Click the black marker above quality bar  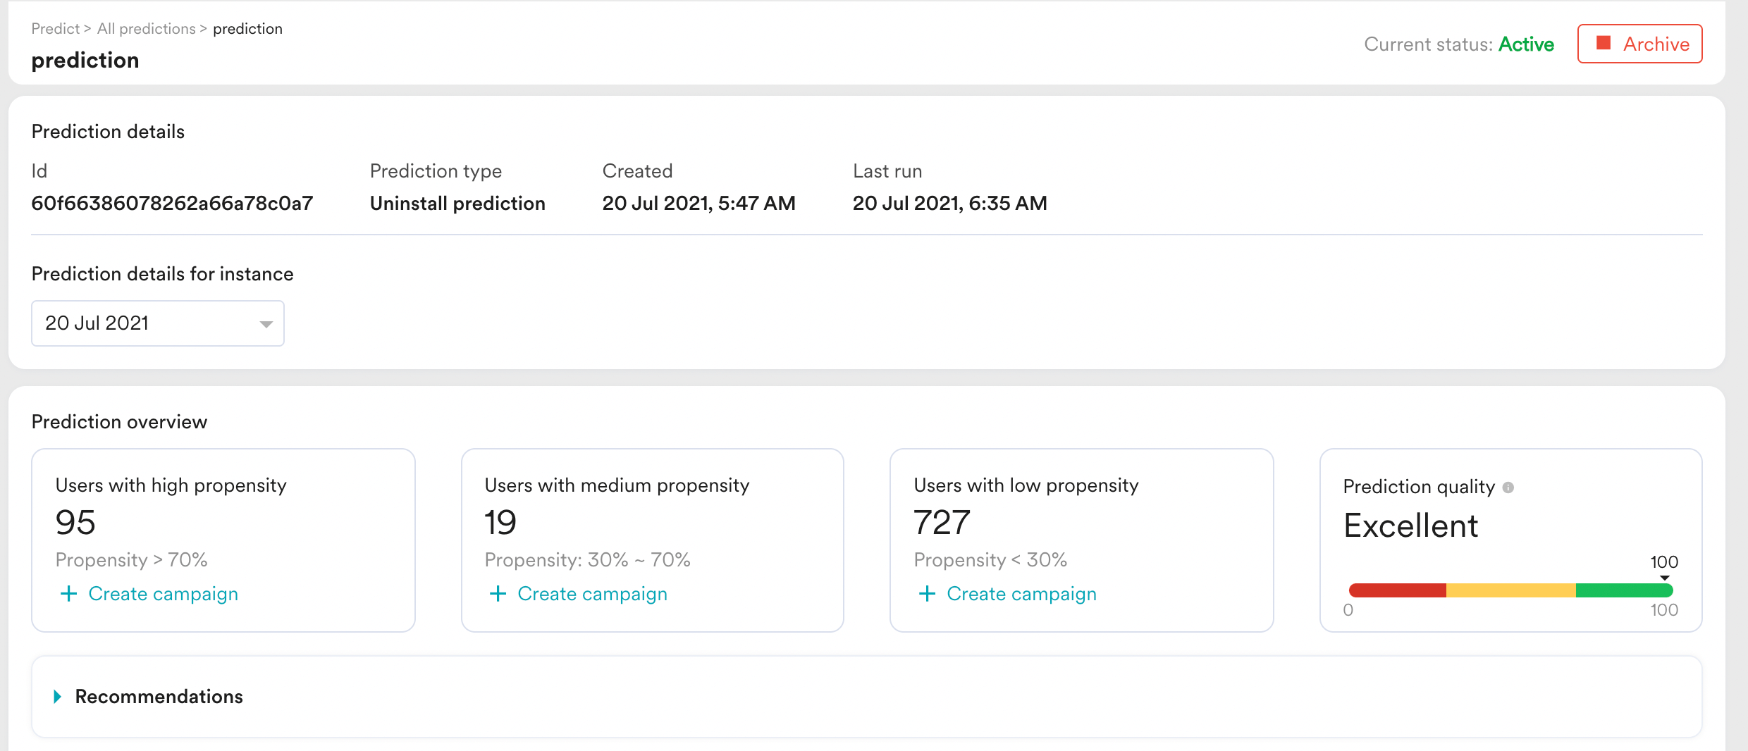coord(1664,578)
